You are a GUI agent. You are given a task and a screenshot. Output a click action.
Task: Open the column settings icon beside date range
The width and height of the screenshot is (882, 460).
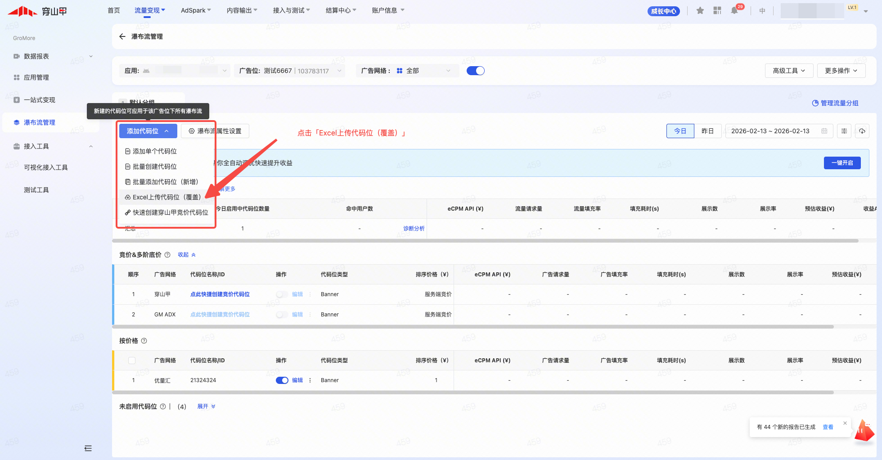pyautogui.click(x=844, y=131)
